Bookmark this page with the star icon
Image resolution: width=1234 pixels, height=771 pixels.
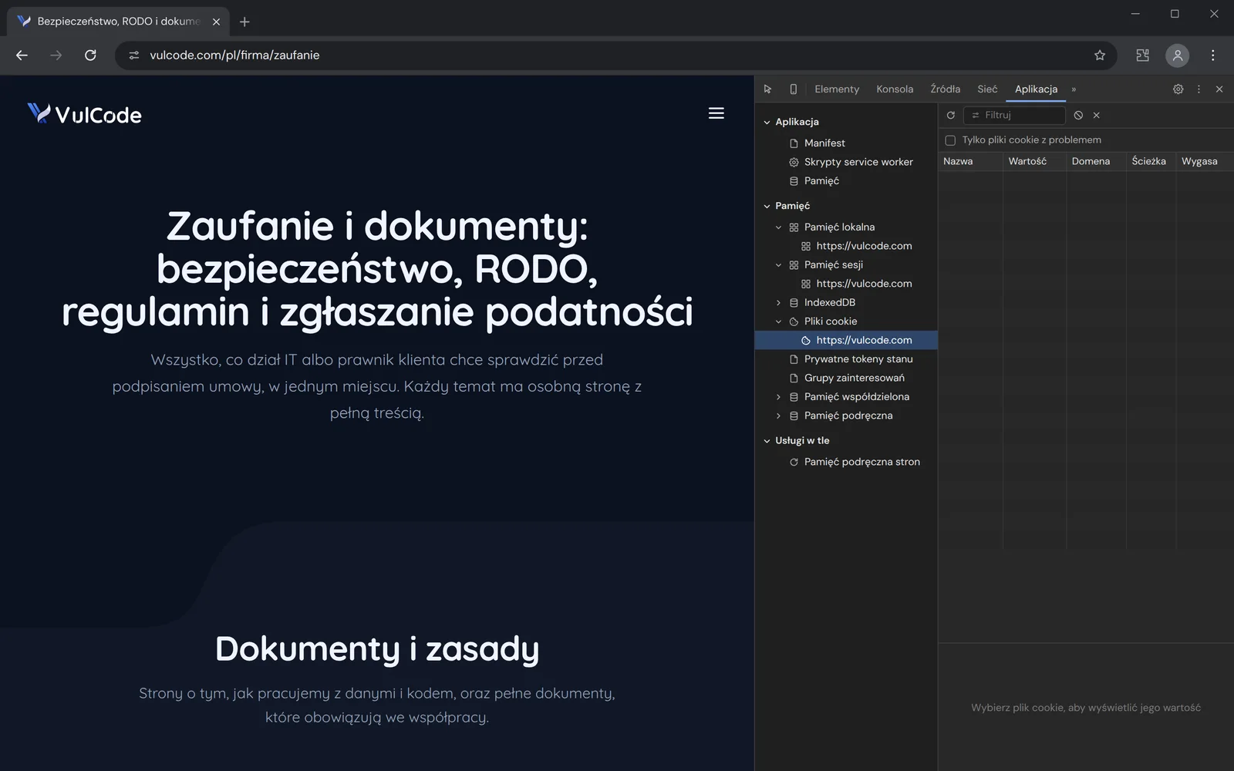tap(1100, 56)
